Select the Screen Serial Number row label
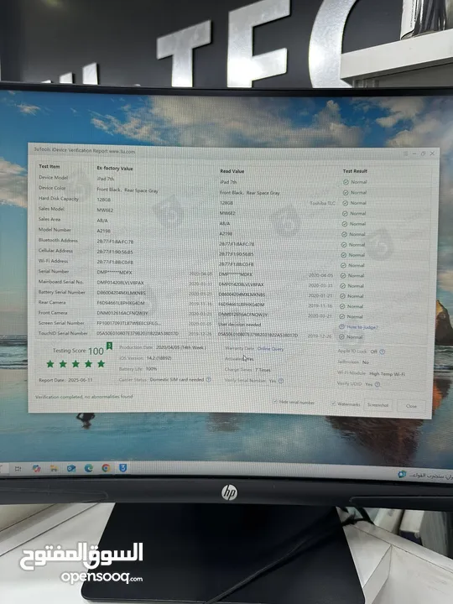The width and height of the screenshot is (453, 604). click(x=61, y=323)
